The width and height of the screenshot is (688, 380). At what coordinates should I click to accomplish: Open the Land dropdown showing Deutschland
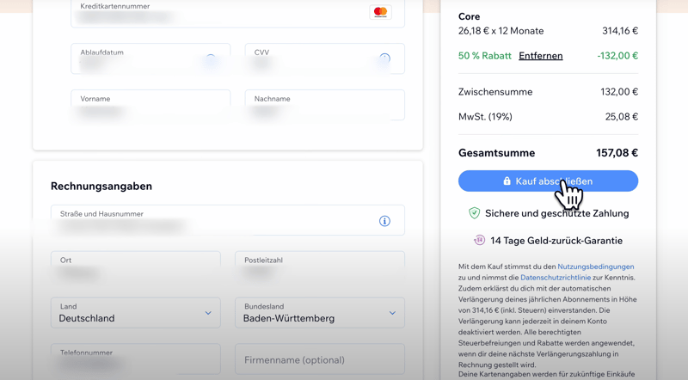point(136,313)
